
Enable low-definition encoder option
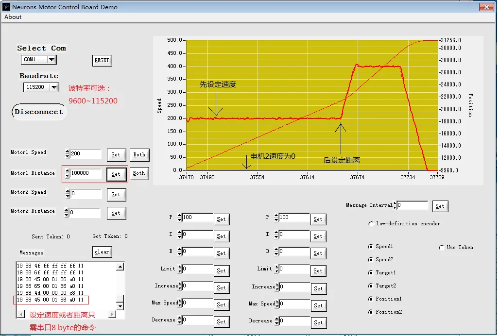371,224
